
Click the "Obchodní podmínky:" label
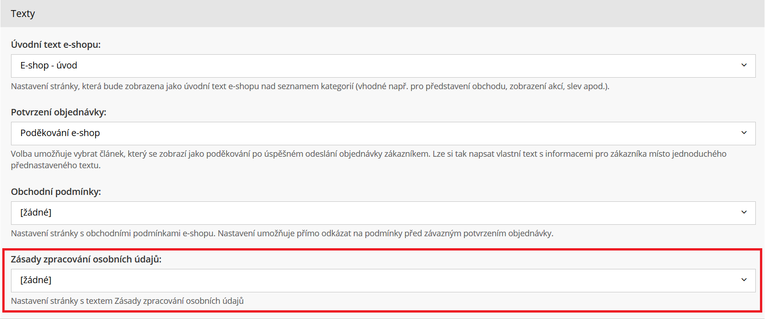click(x=56, y=192)
